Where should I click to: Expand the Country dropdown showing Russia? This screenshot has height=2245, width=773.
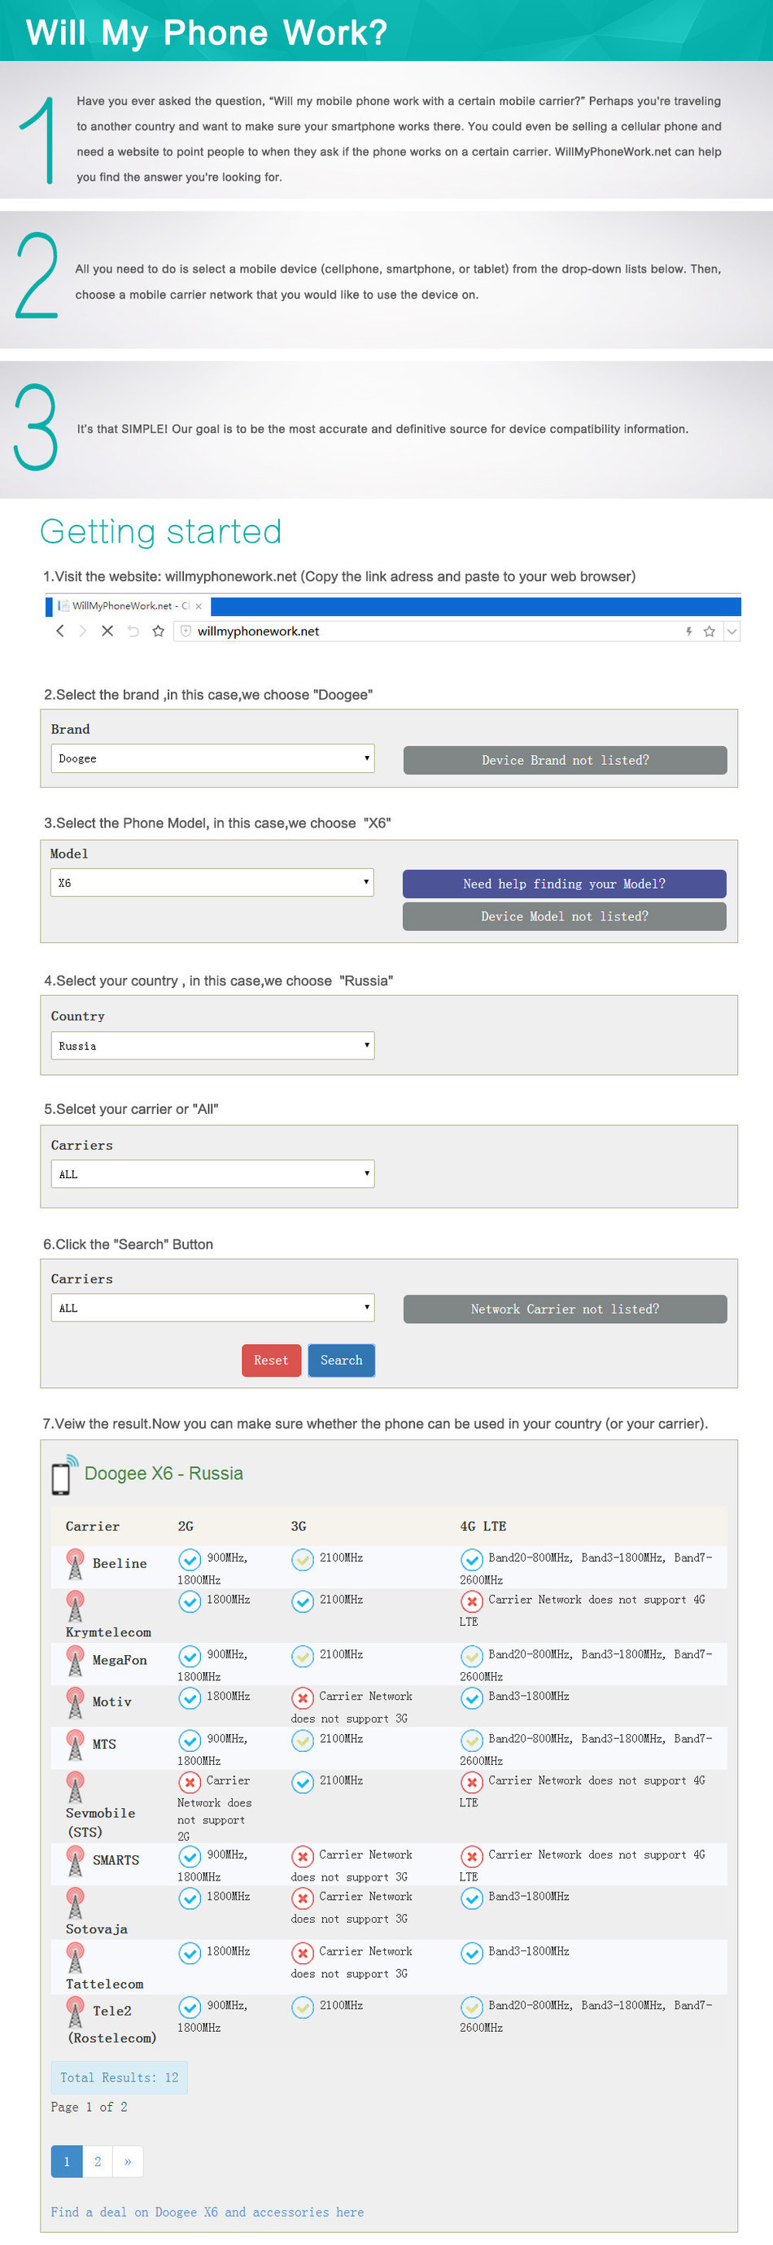pos(212,1046)
